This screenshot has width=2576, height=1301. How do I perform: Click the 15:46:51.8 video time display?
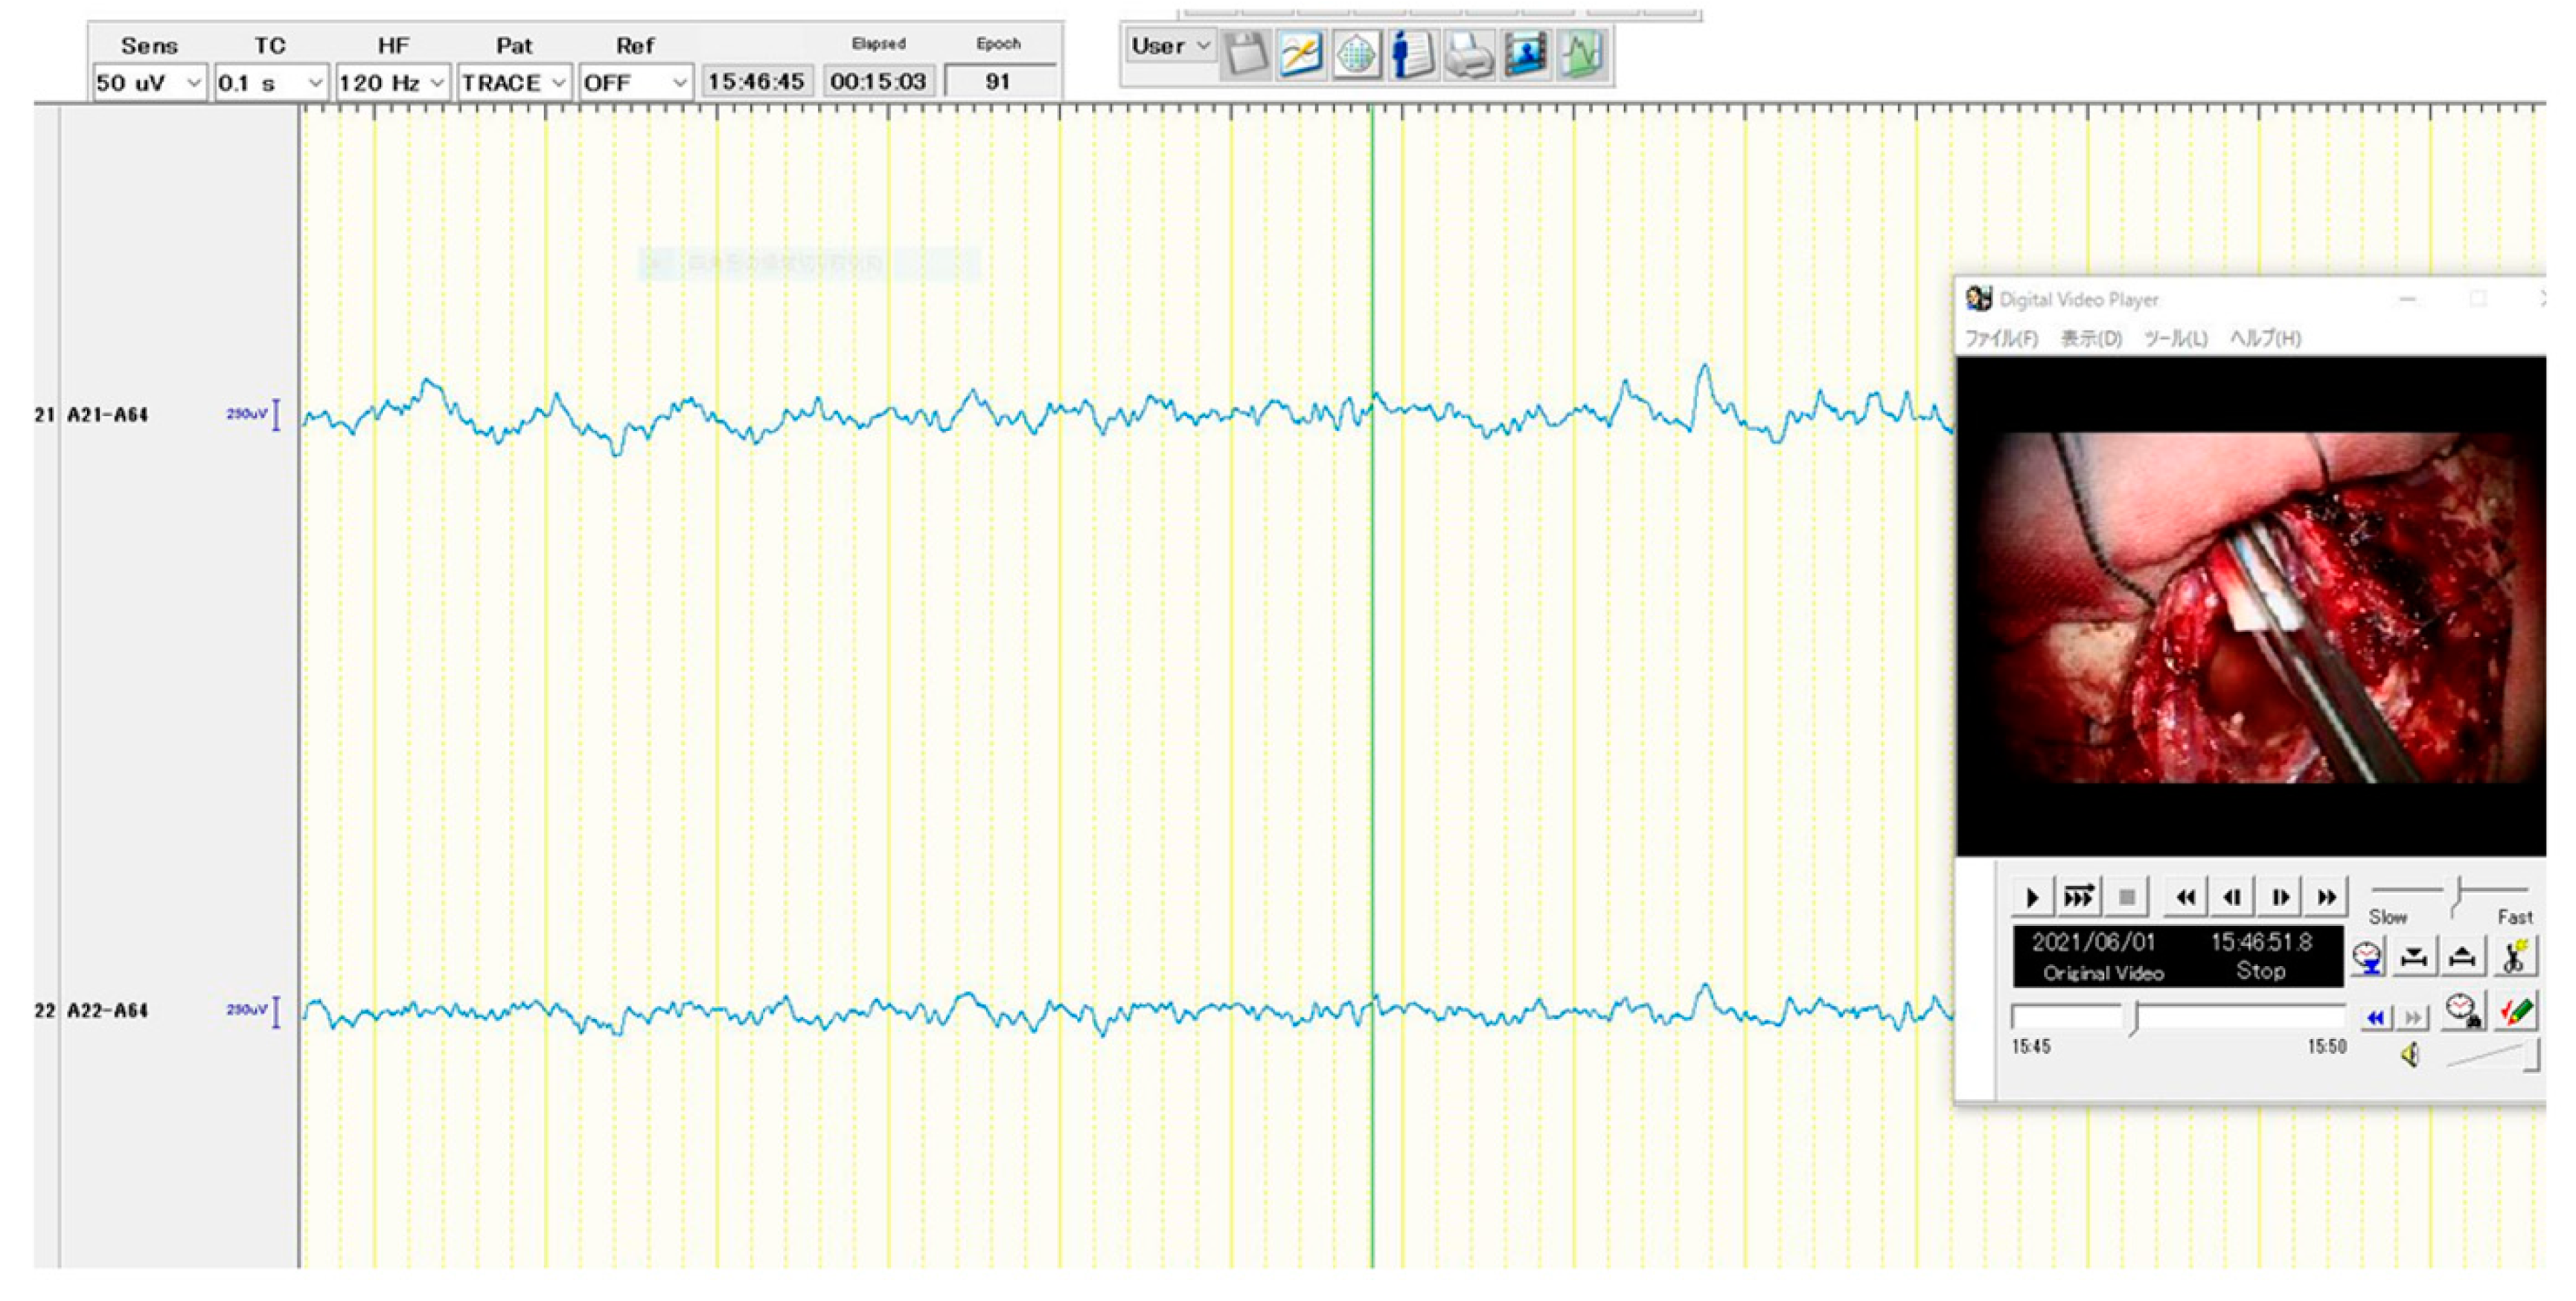tap(2261, 942)
